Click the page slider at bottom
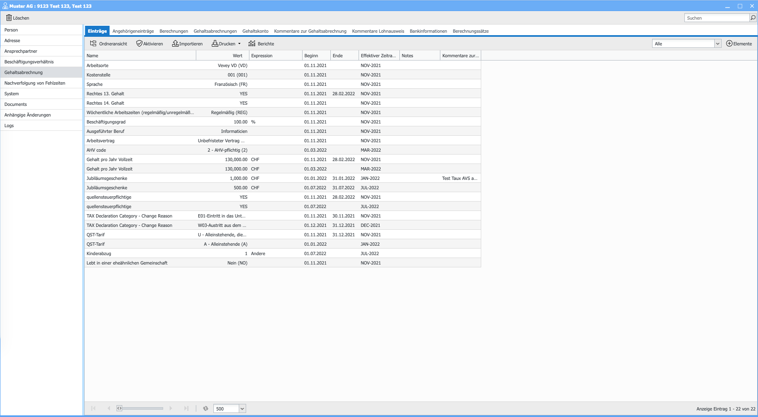Image resolution: width=758 pixels, height=417 pixels. pyautogui.click(x=141, y=408)
